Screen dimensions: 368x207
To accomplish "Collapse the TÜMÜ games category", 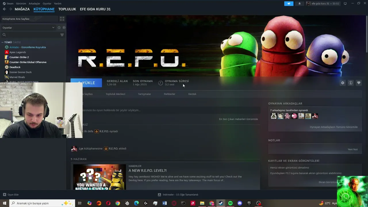I will 2,42.
